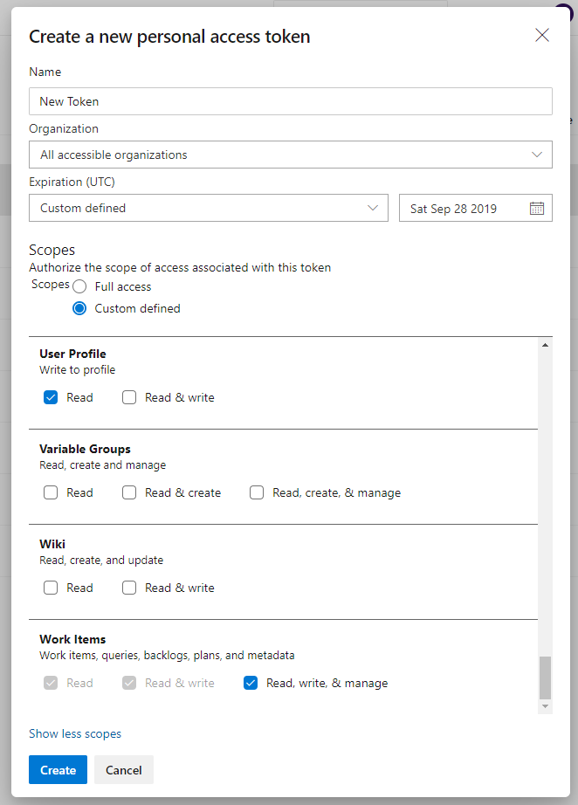Select the Full access radio button

click(x=80, y=286)
